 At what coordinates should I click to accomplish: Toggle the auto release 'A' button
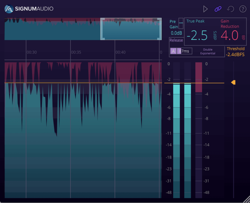click(173, 51)
